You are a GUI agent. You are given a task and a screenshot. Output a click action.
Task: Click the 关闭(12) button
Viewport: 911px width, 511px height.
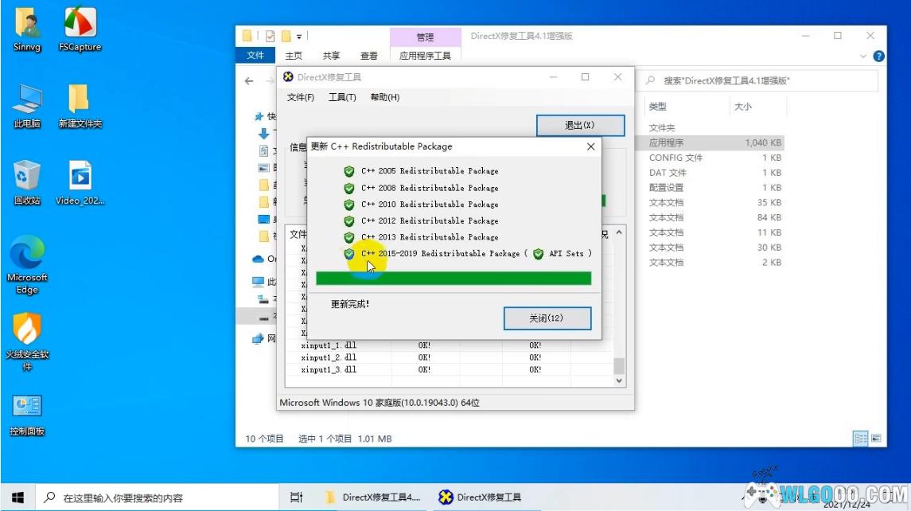point(547,318)
